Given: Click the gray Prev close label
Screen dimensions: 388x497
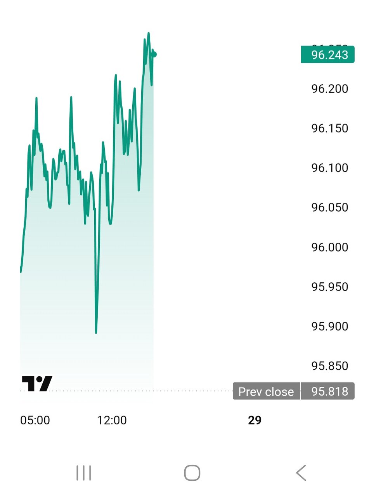Looking at the screenshot, I should coord(266,391).
